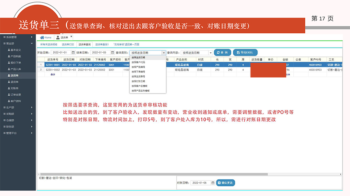The image size is (350, 196).
Task: Click the list icon before 生产部
Action: coord(4,108)
